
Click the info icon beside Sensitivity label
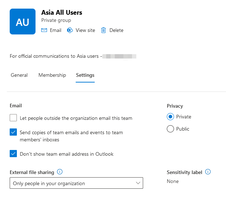point(208,172)
